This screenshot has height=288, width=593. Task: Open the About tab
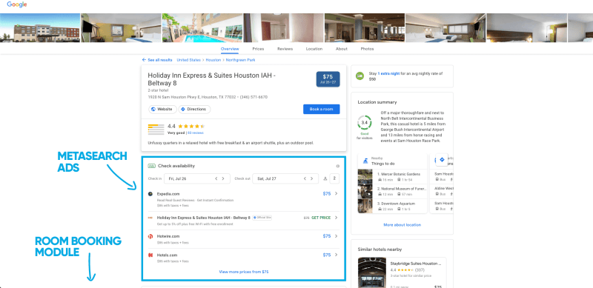click(342, 49)
